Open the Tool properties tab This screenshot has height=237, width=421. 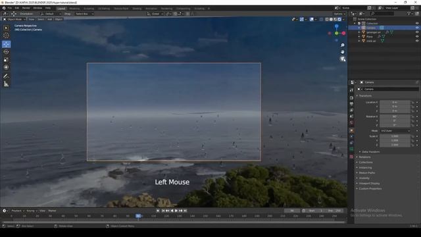[351, 90]
